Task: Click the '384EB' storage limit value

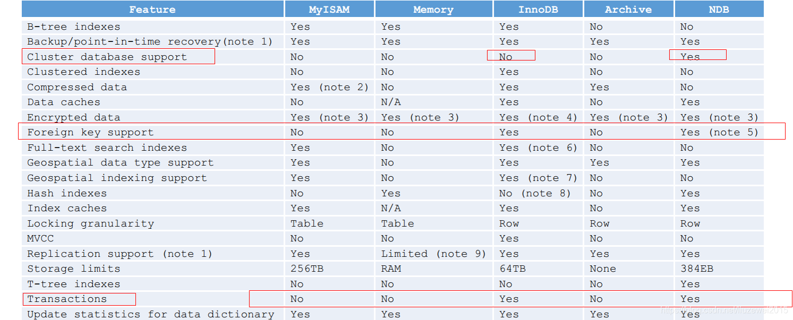Action: pos(697,269)
